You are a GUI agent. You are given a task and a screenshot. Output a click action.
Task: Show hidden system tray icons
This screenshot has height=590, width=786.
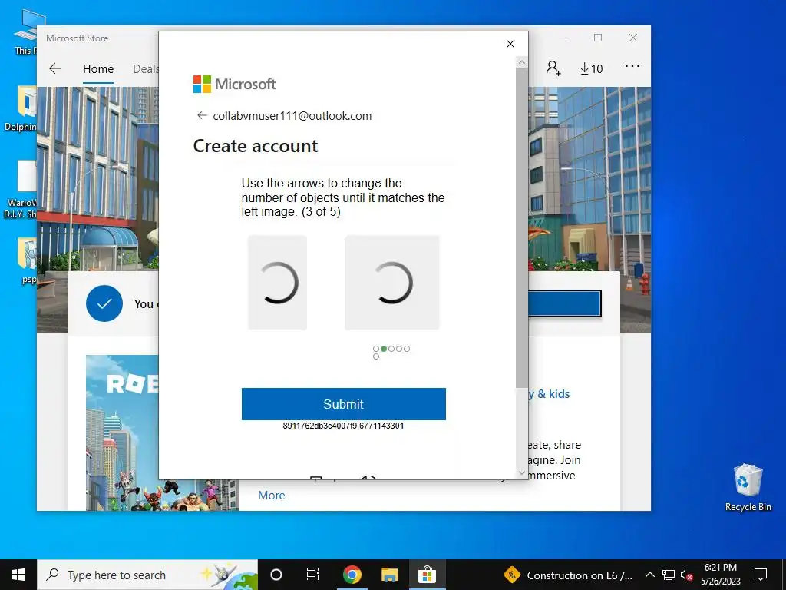[649, 575]
